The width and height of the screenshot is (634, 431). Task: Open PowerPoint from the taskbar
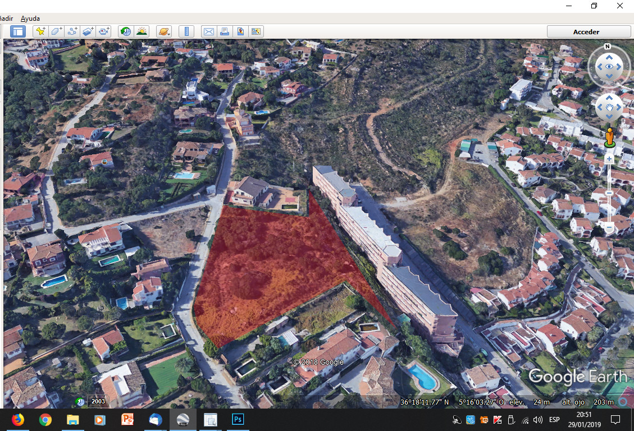tap(127, 420)
